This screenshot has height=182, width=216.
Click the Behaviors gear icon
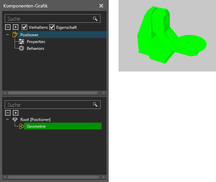click(x=21, y=48)
